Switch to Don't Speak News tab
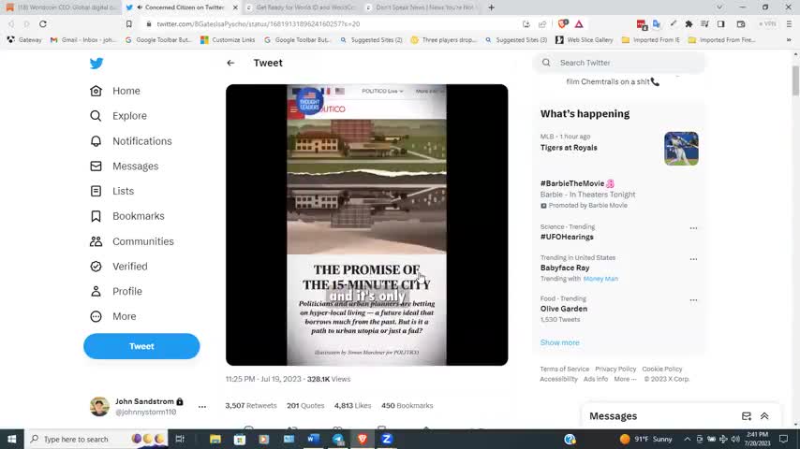 [421, 7]
